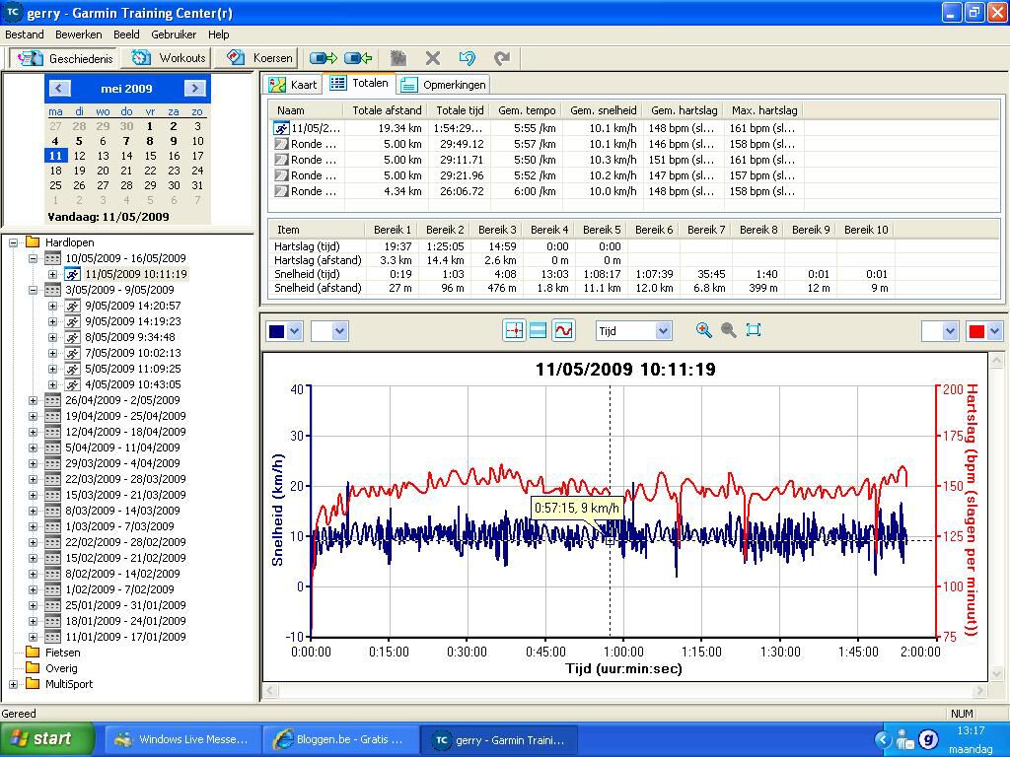Click the delete X toolbar icon
The height and width of the screenshot is (757, 1010).
tap(433, 58)
